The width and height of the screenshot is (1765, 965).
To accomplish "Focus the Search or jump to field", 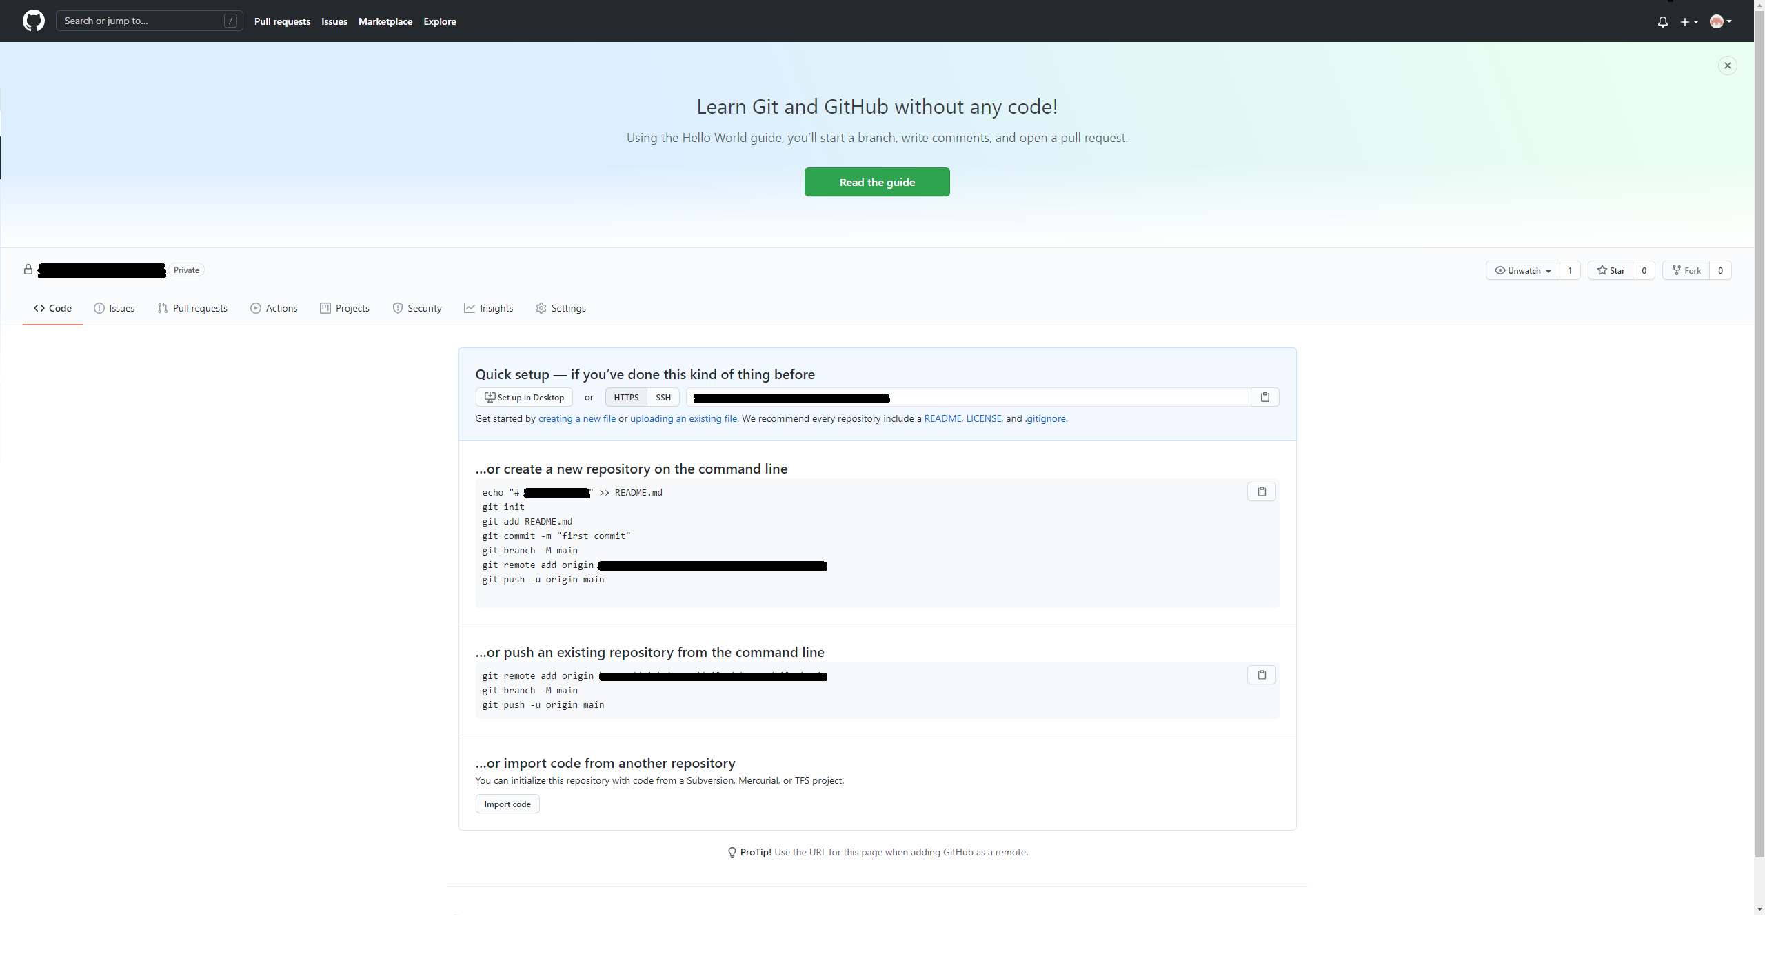I will (141, 21).
